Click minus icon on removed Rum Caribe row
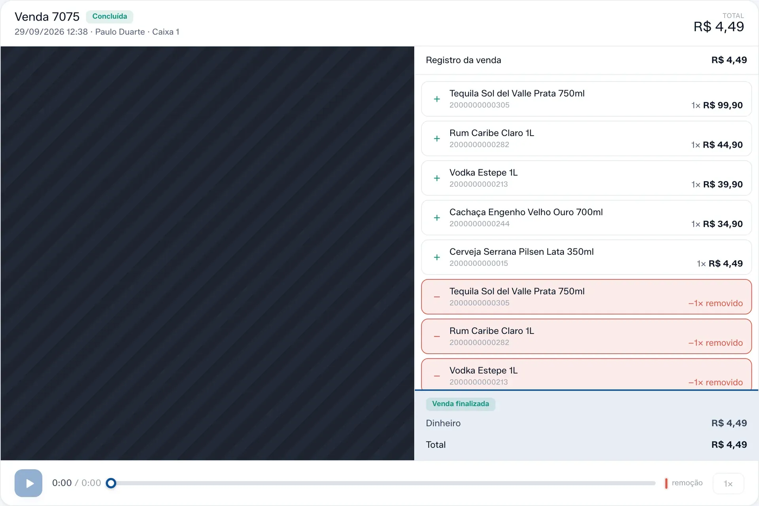 coord(437,336)
